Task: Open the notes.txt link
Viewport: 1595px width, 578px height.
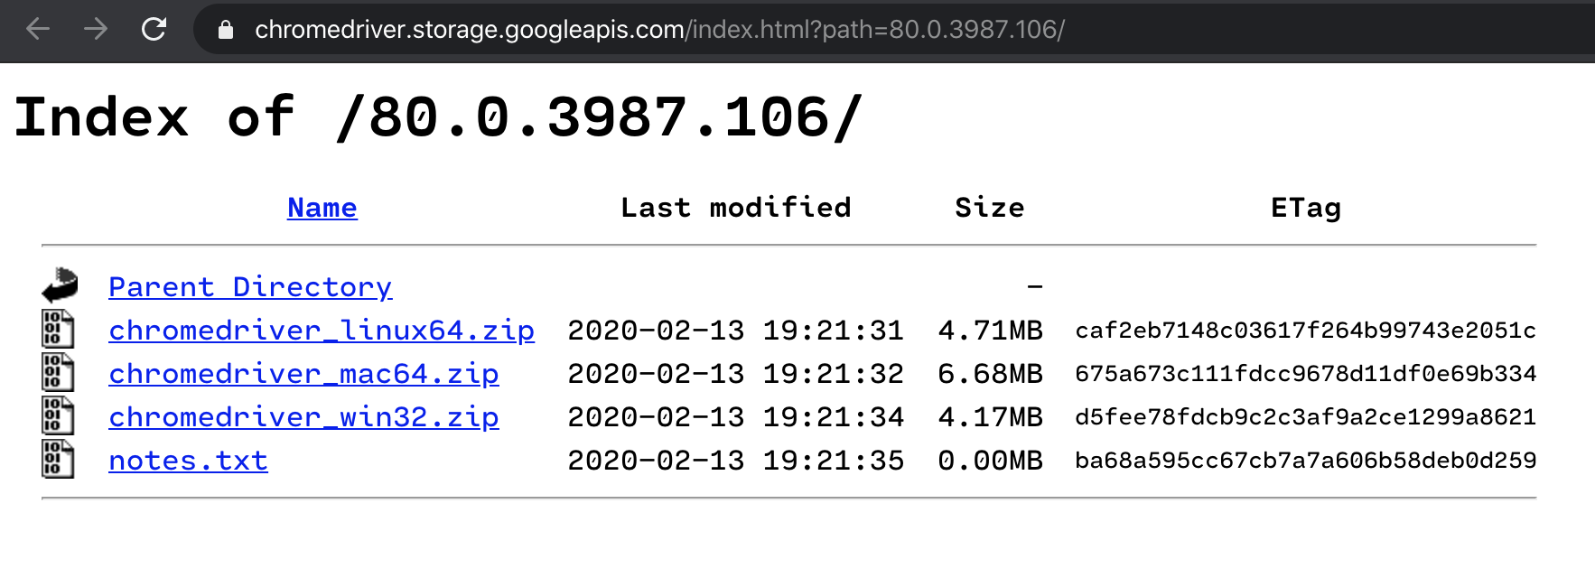Action: point(188,460)
